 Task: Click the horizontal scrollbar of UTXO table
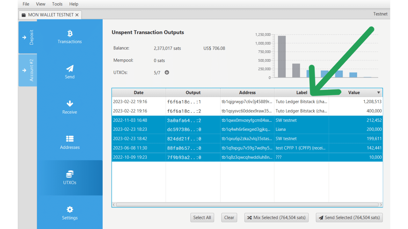click(x=247, y=205)
